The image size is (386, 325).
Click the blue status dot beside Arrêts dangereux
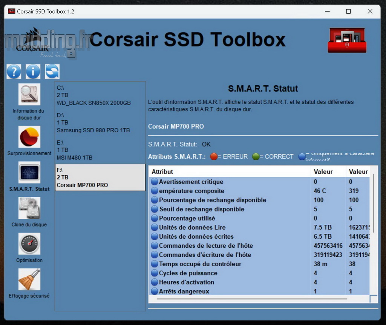(154, 291)
